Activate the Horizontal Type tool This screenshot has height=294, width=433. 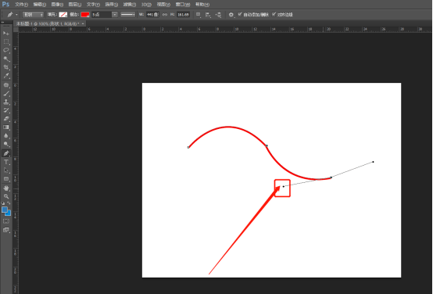6,162
